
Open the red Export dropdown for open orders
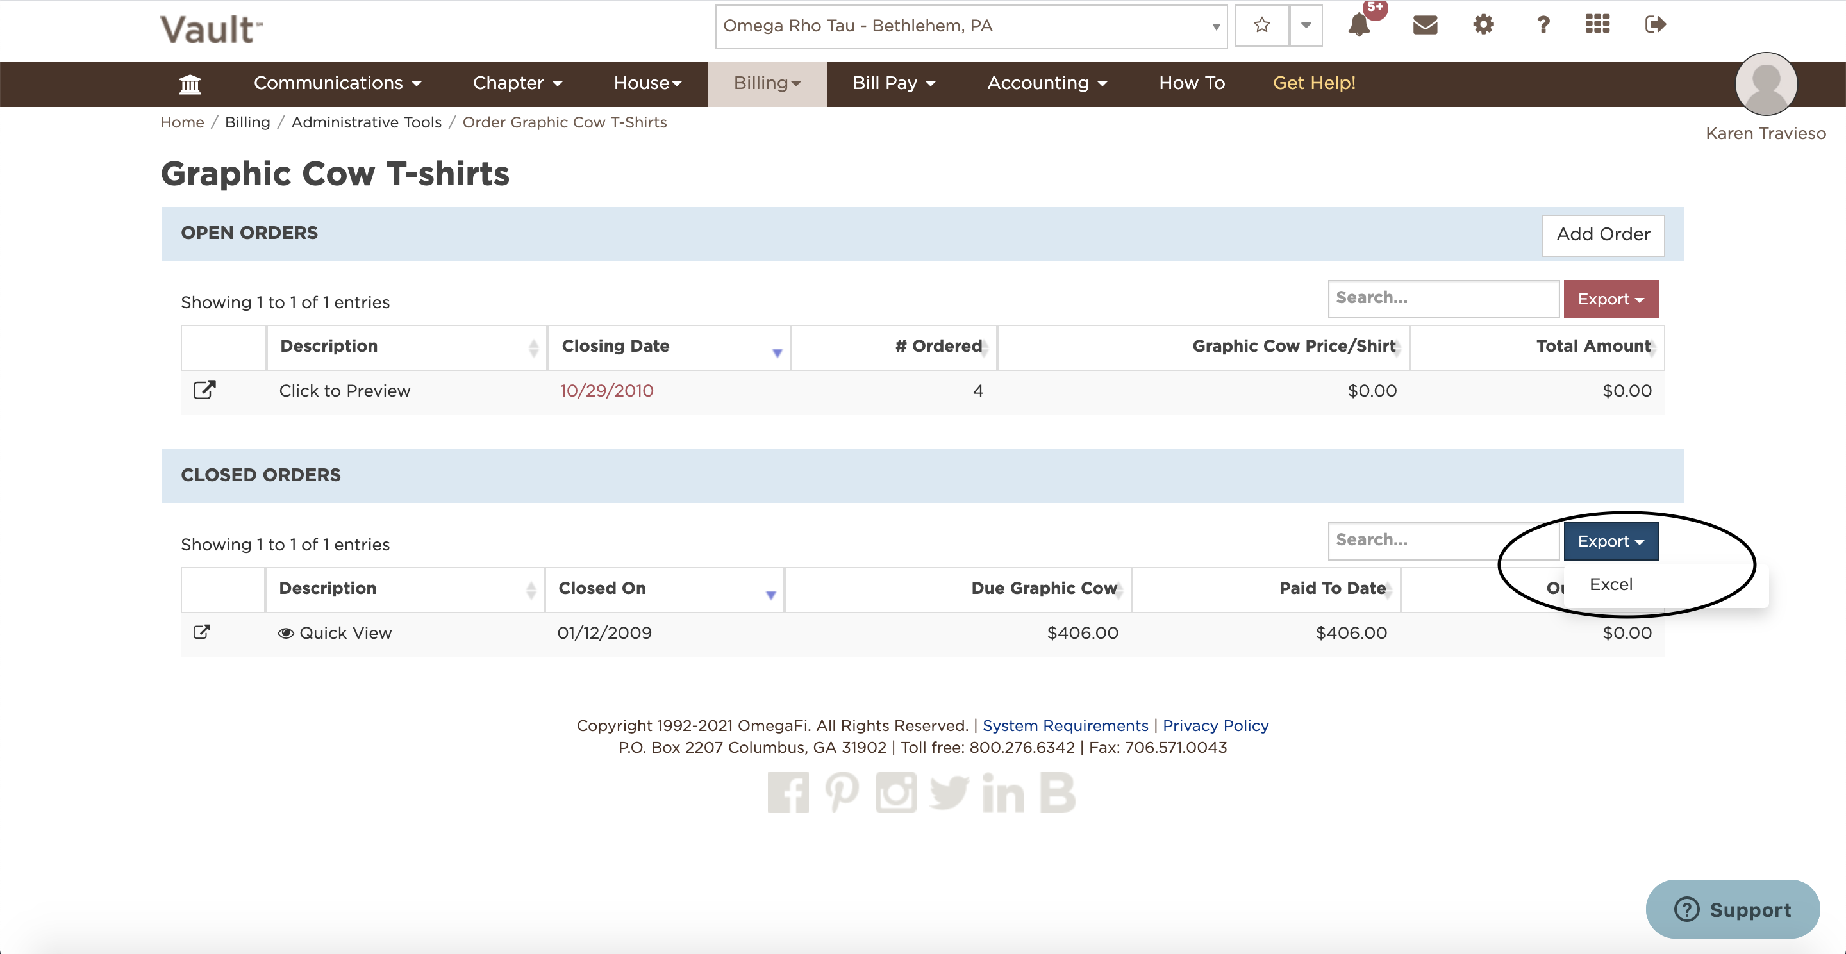[1610, 299]
